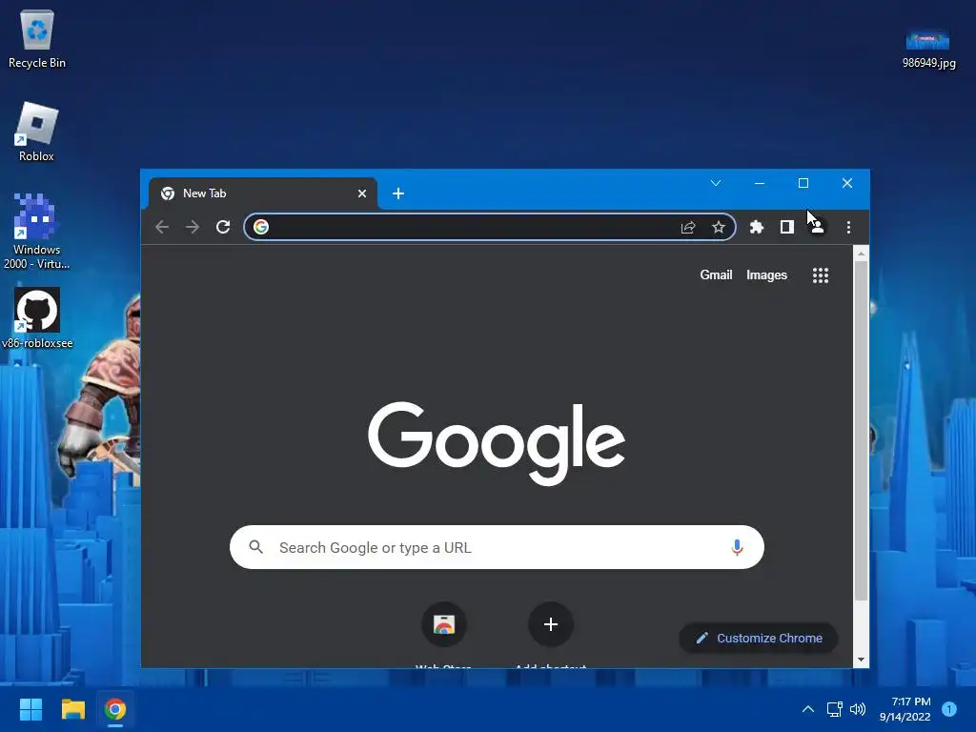The width and height of the screenshot is (976, 732).
Task: Go back with Chrome's back arrow
Action: point(162,227)
